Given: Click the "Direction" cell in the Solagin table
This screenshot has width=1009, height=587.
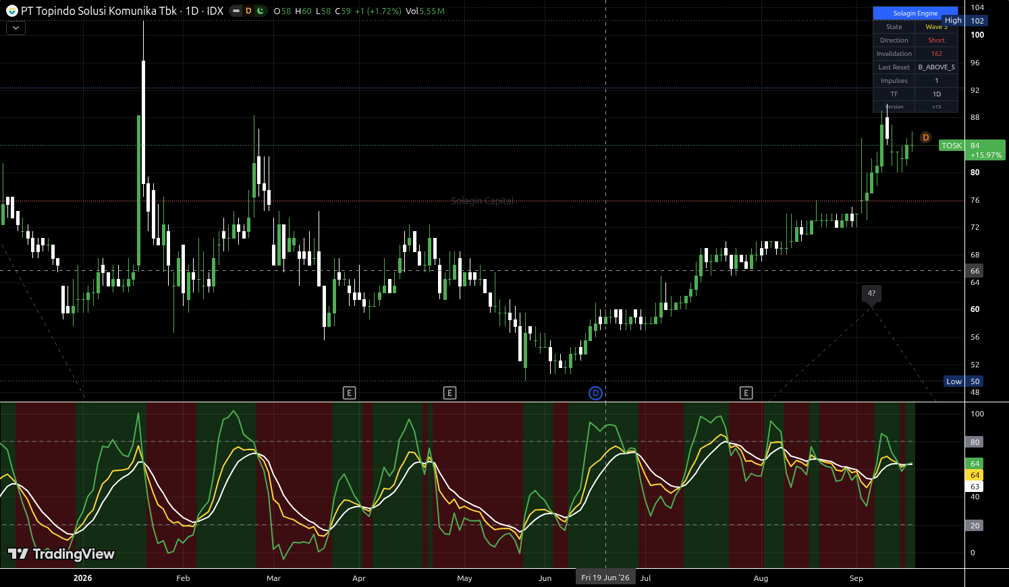Looking at the screenshot, I should click(894, 40).
